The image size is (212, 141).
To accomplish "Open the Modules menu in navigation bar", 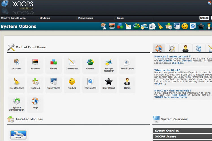I will point(45,18).
